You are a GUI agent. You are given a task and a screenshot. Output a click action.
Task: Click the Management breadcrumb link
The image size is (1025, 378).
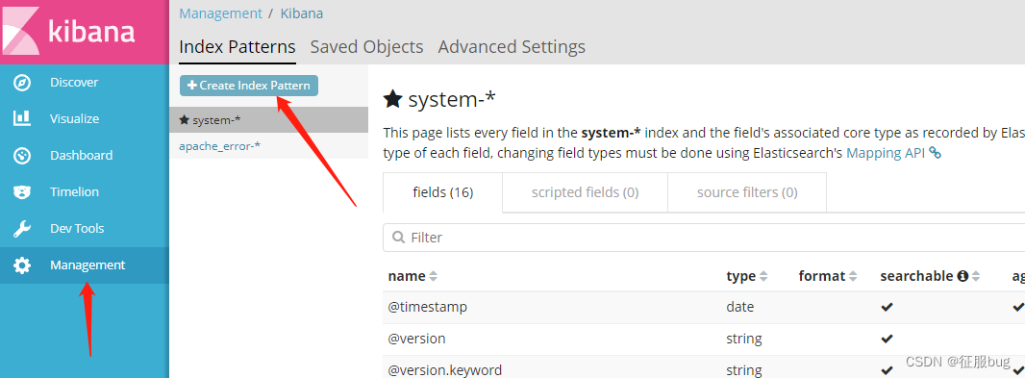click(220, 13)
